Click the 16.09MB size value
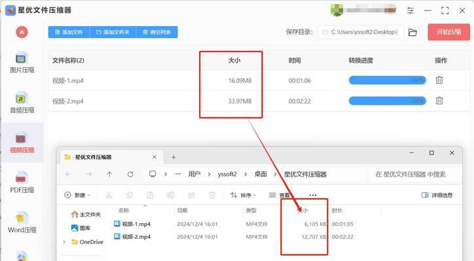474x261 pixels. click(240, 80)
